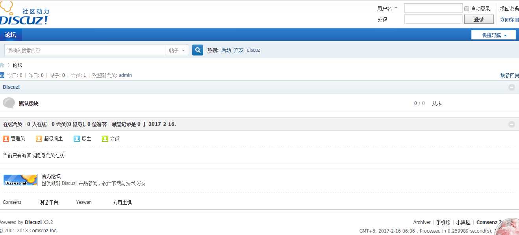Click the 立即注册 register link
519x235 pixels.
click(510, 20)
